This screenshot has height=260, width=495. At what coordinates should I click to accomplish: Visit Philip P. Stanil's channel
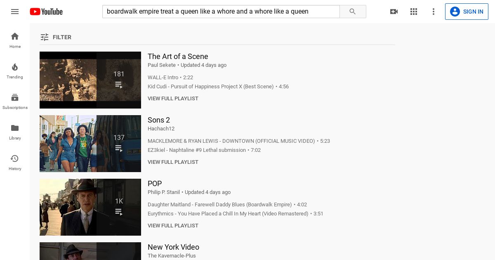coord(164,192)
